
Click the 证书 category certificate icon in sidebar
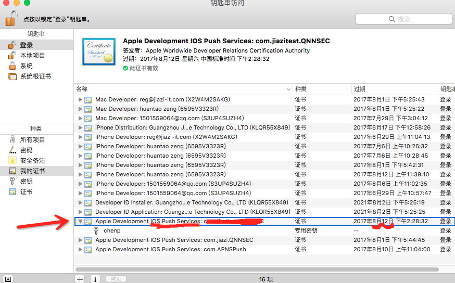click(12, 191)
